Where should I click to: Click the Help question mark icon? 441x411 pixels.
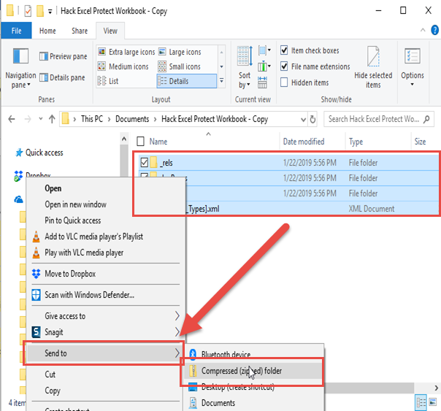432,31
